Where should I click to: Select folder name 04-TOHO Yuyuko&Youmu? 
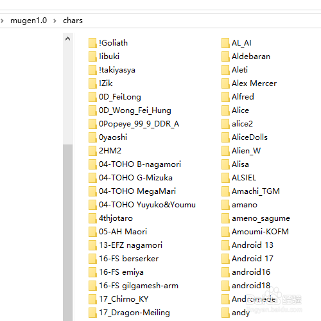pos(147,205)
